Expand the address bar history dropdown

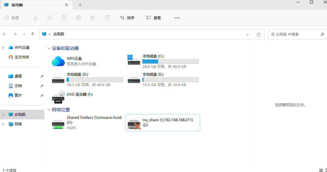(247, 34)
